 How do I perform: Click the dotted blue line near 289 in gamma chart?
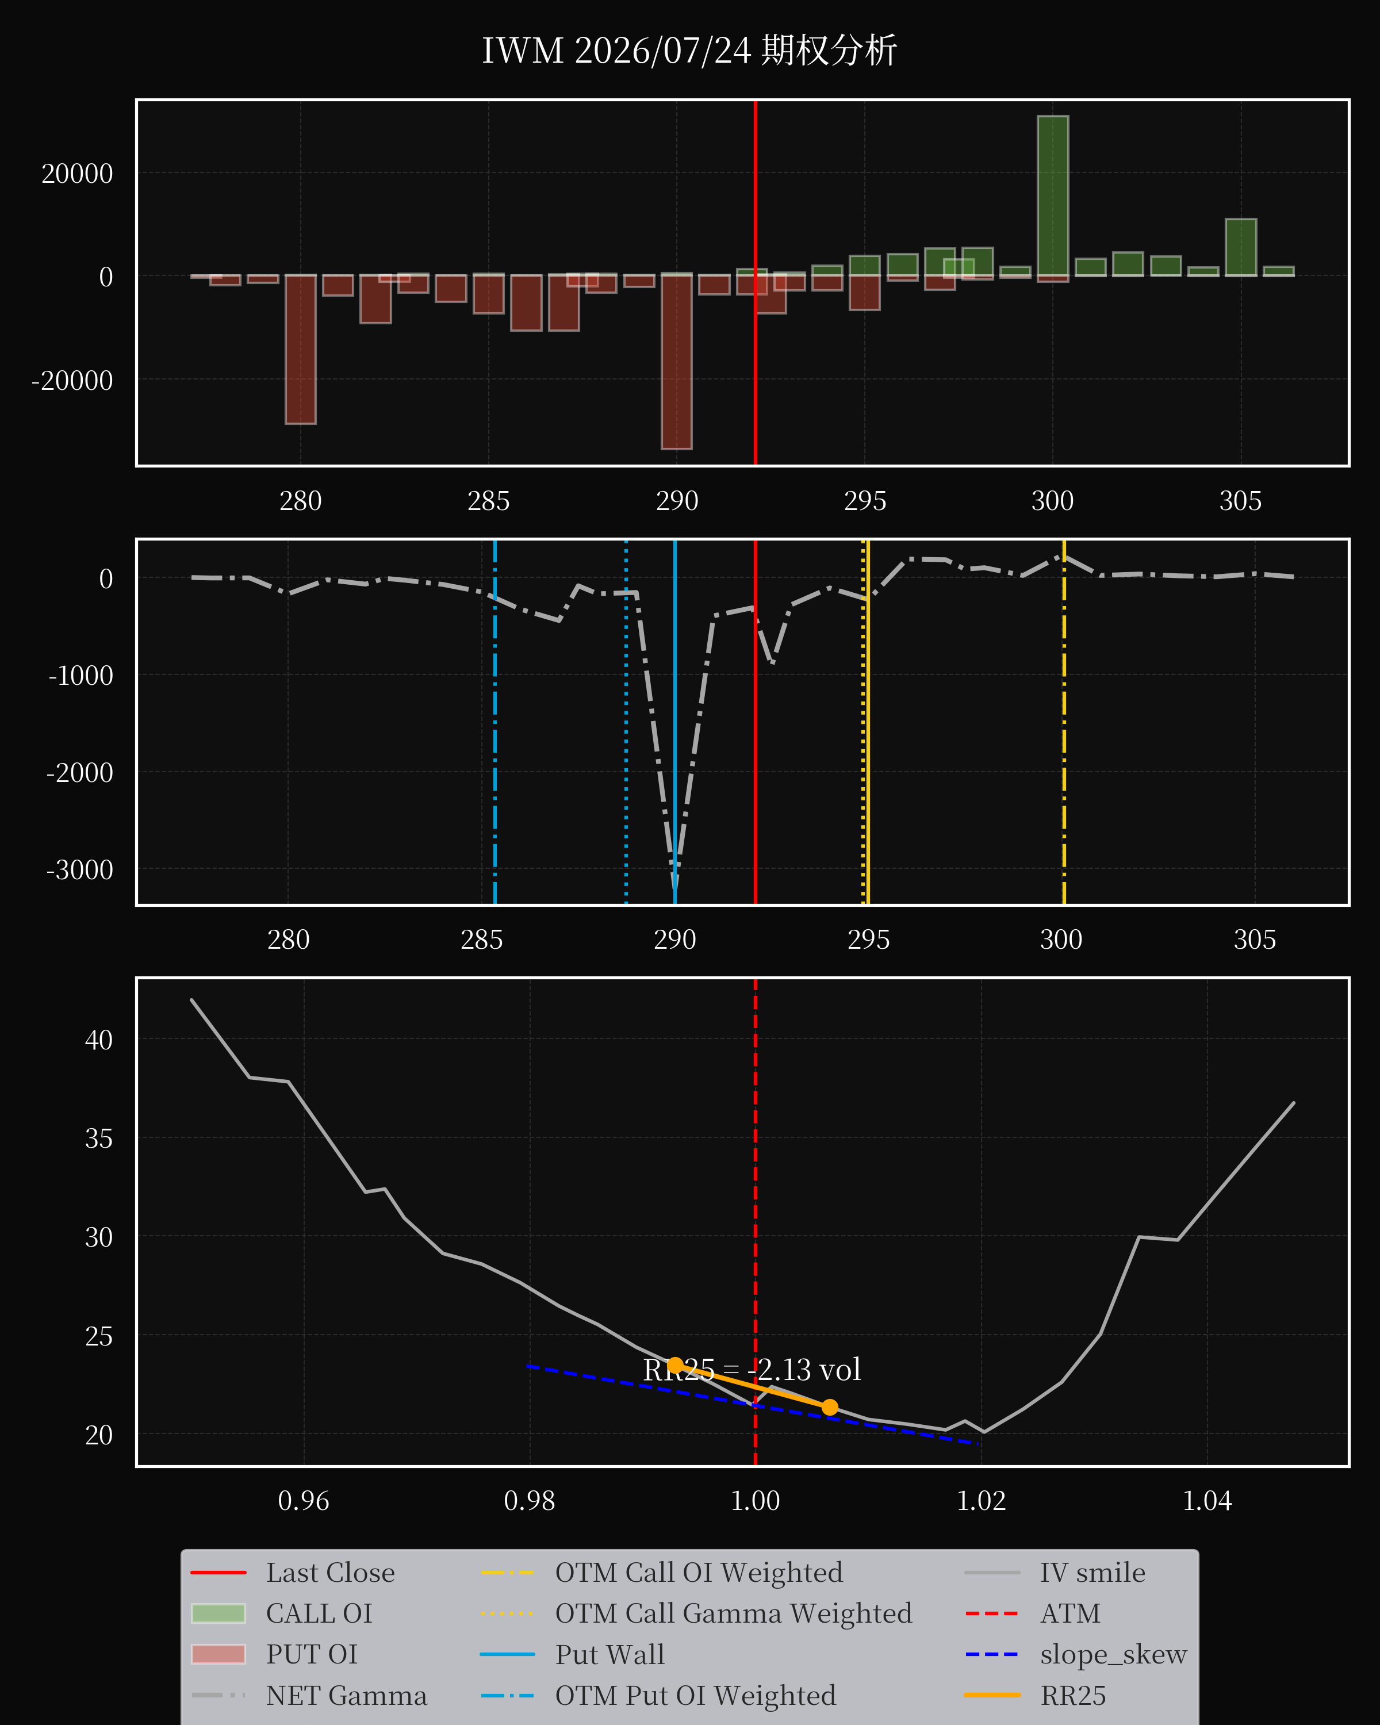pos(626,722)
